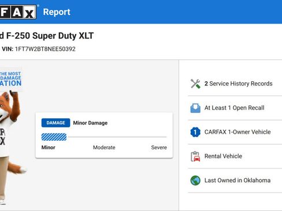Click the Moderate severity label

click(104, 148)
